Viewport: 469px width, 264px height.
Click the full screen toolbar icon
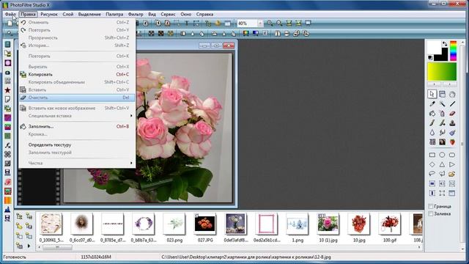point(308,23)
